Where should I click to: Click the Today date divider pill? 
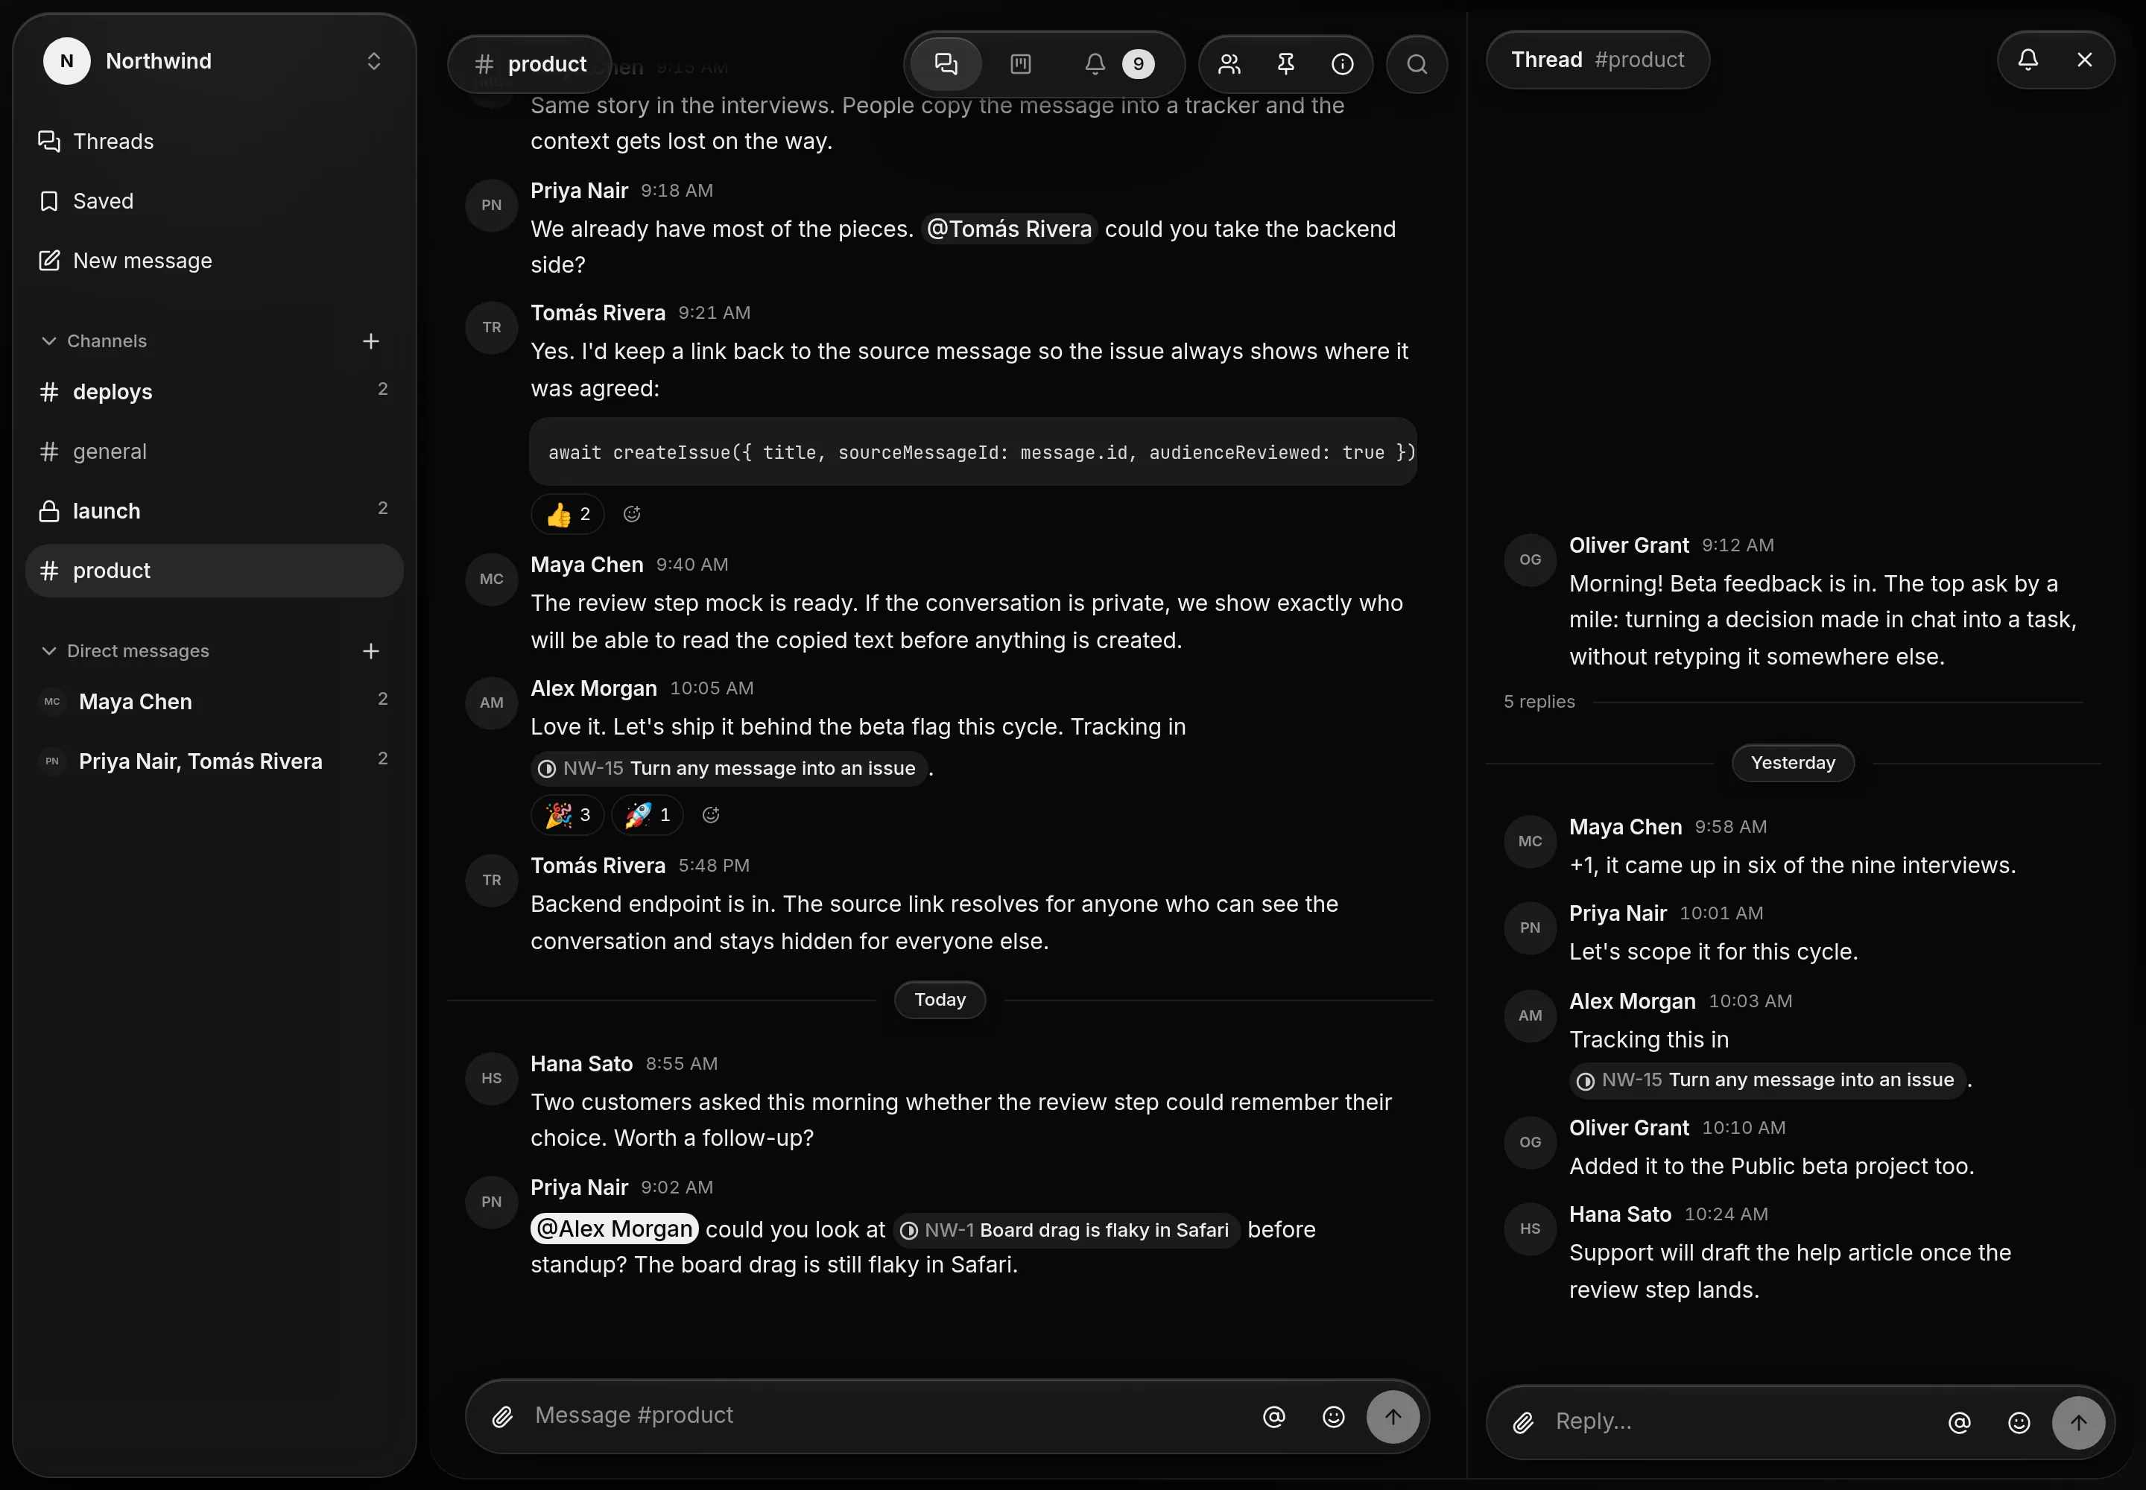coord(940,1000)
